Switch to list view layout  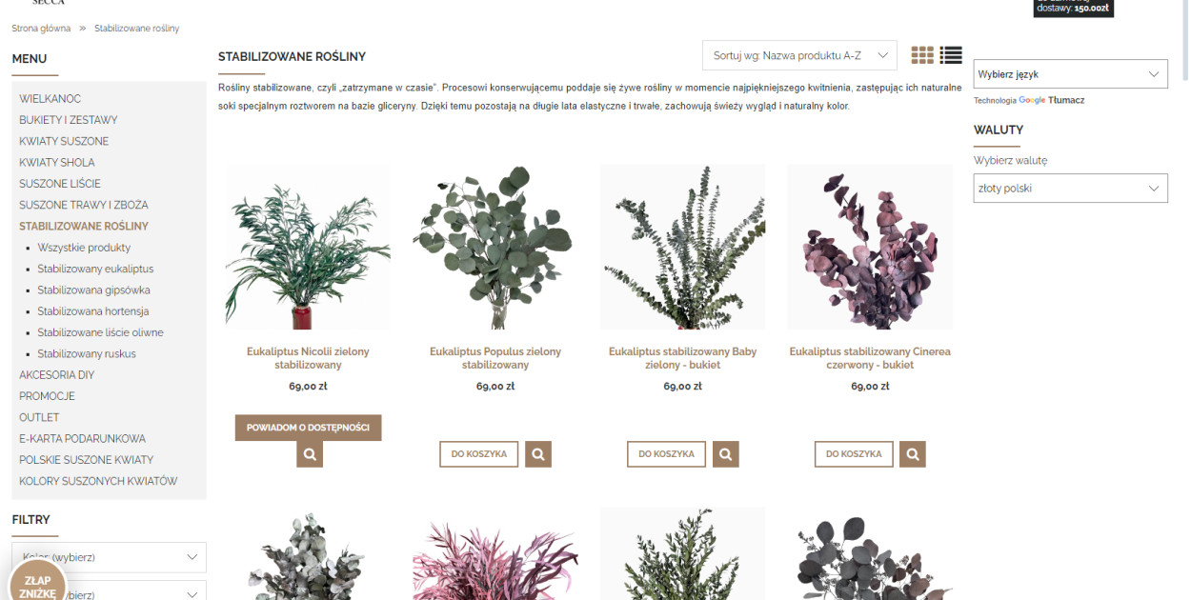(951, 55)
